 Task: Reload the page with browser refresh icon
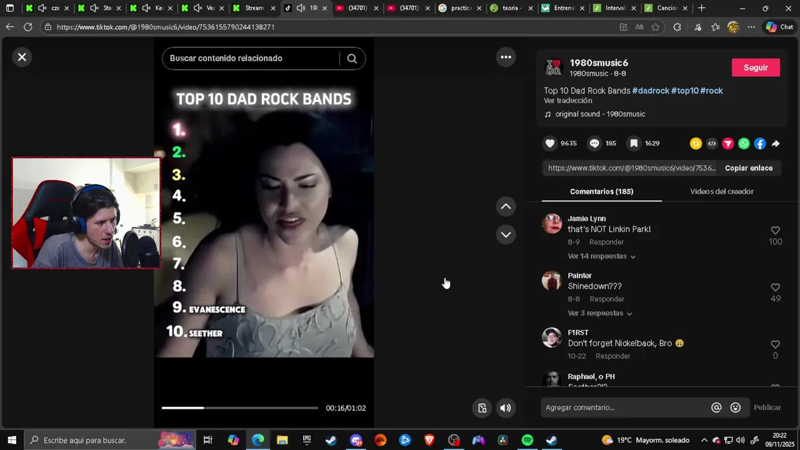(x=27, y=27)
